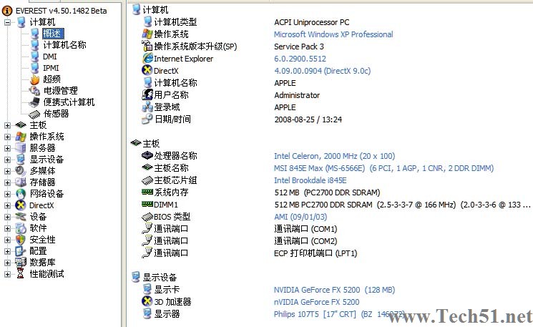The image size is (533, 327).
Task: Open the 6.0.2900.5512 version link
Action: coord(300,59)
